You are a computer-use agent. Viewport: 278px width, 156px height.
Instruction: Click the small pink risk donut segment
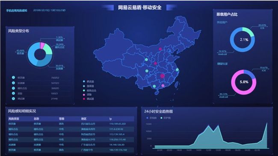[42, 45]
